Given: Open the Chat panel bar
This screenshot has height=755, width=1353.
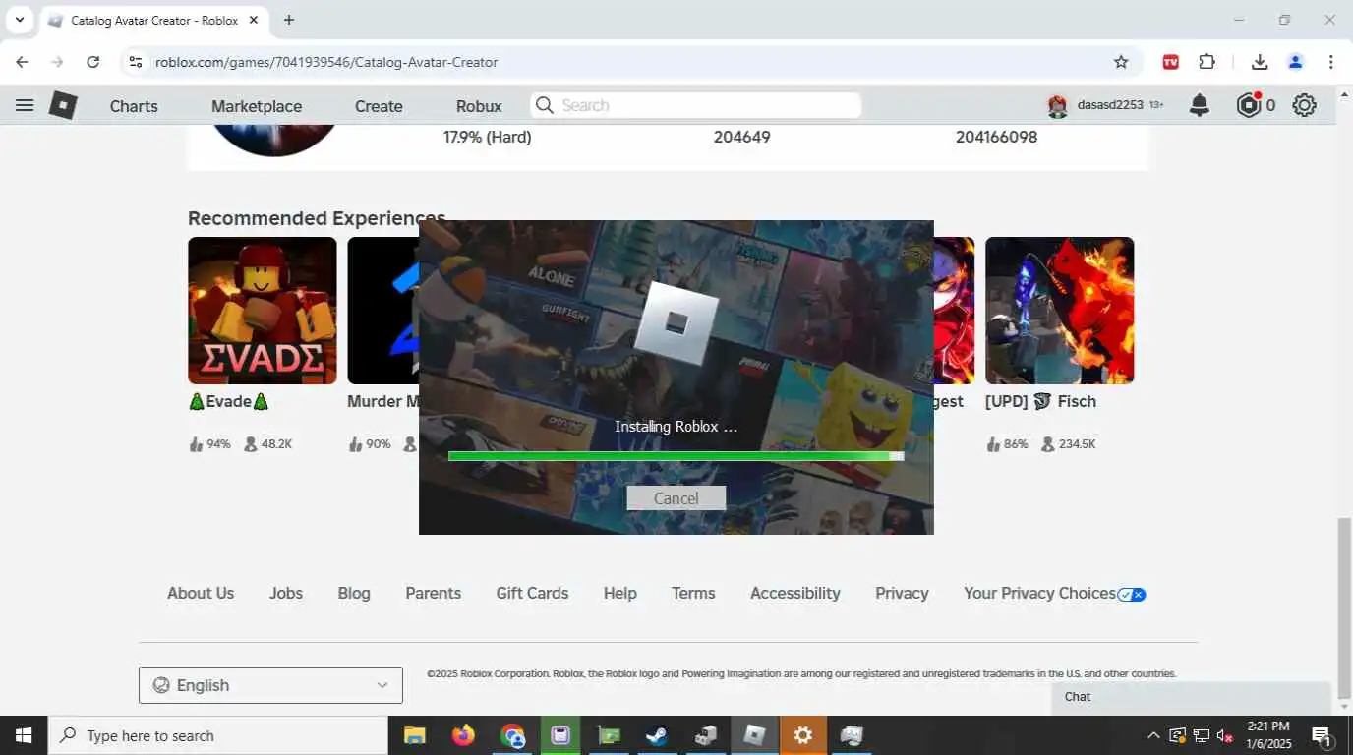Looking at the screenshot, I should tap(1191, 697).
